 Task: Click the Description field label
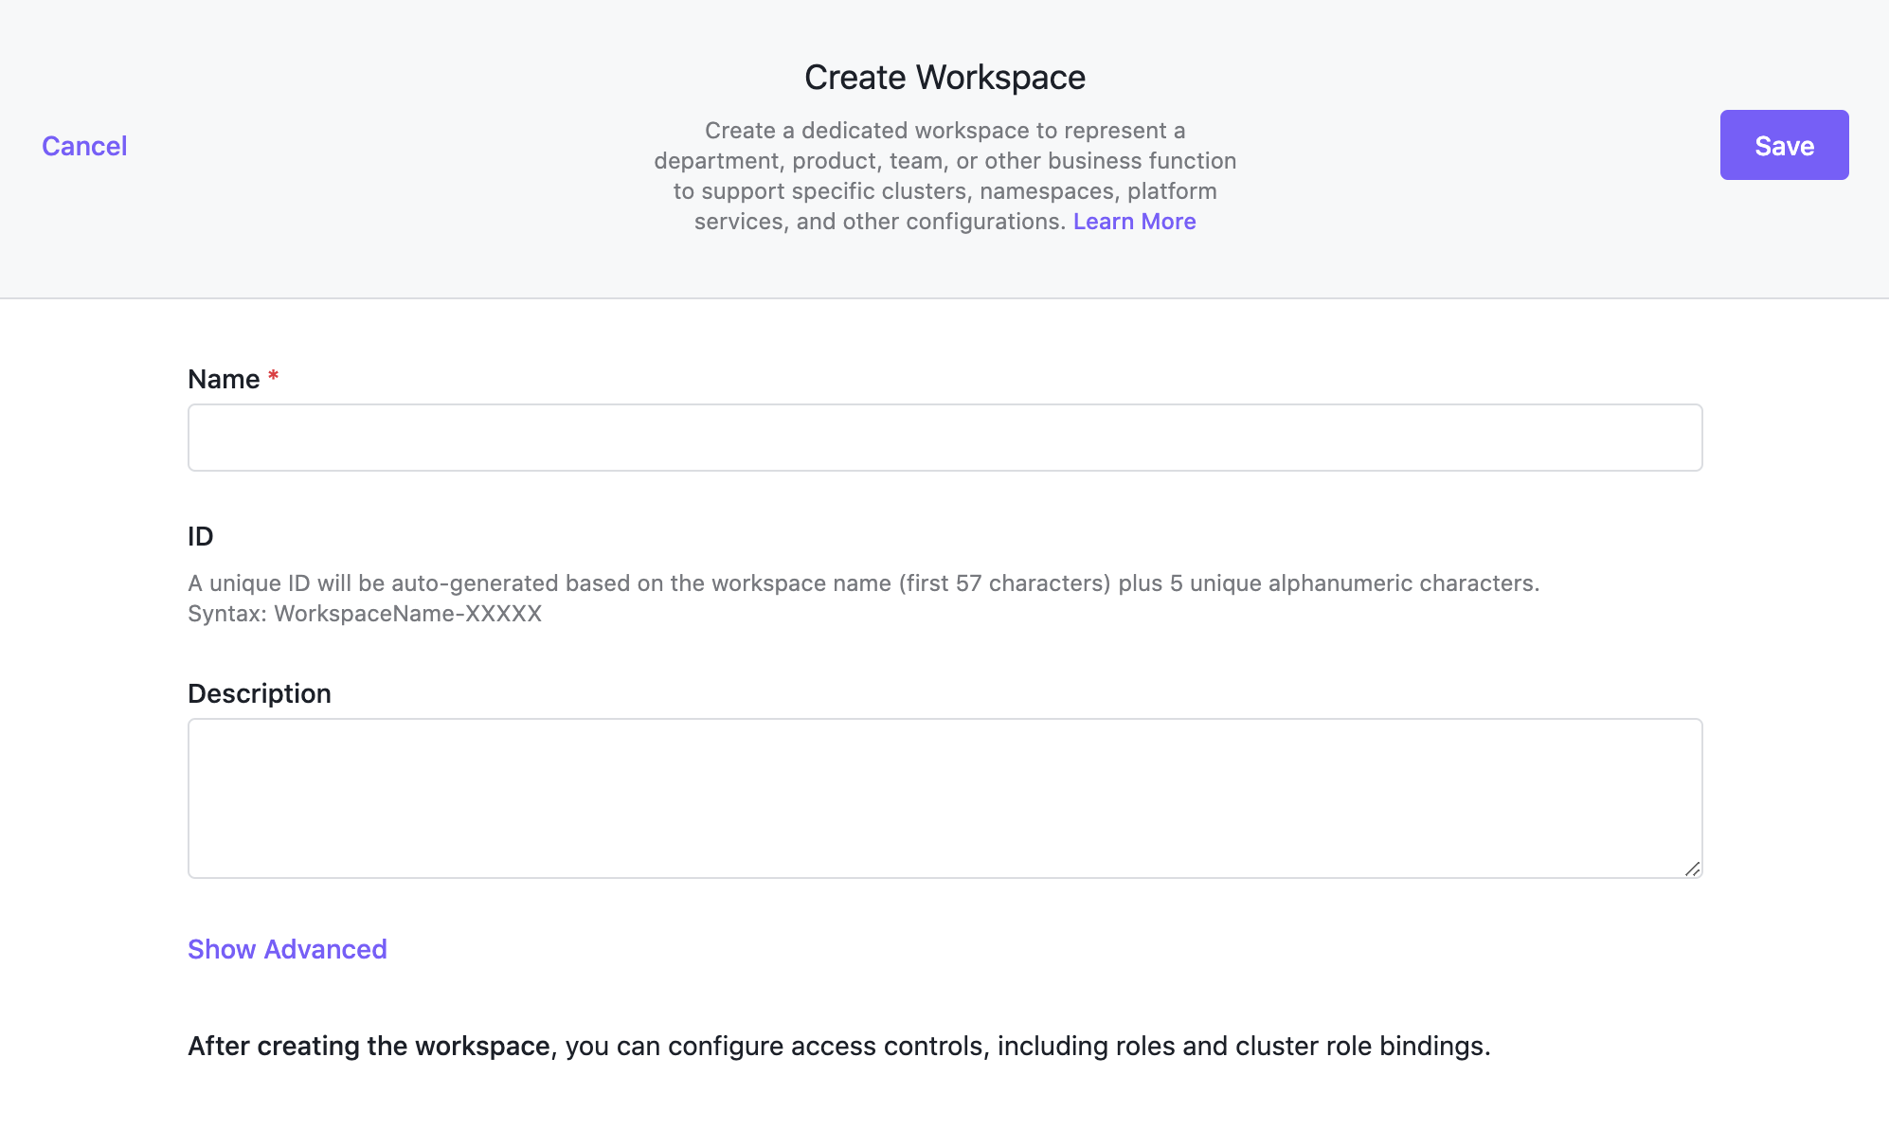[260, 693]
